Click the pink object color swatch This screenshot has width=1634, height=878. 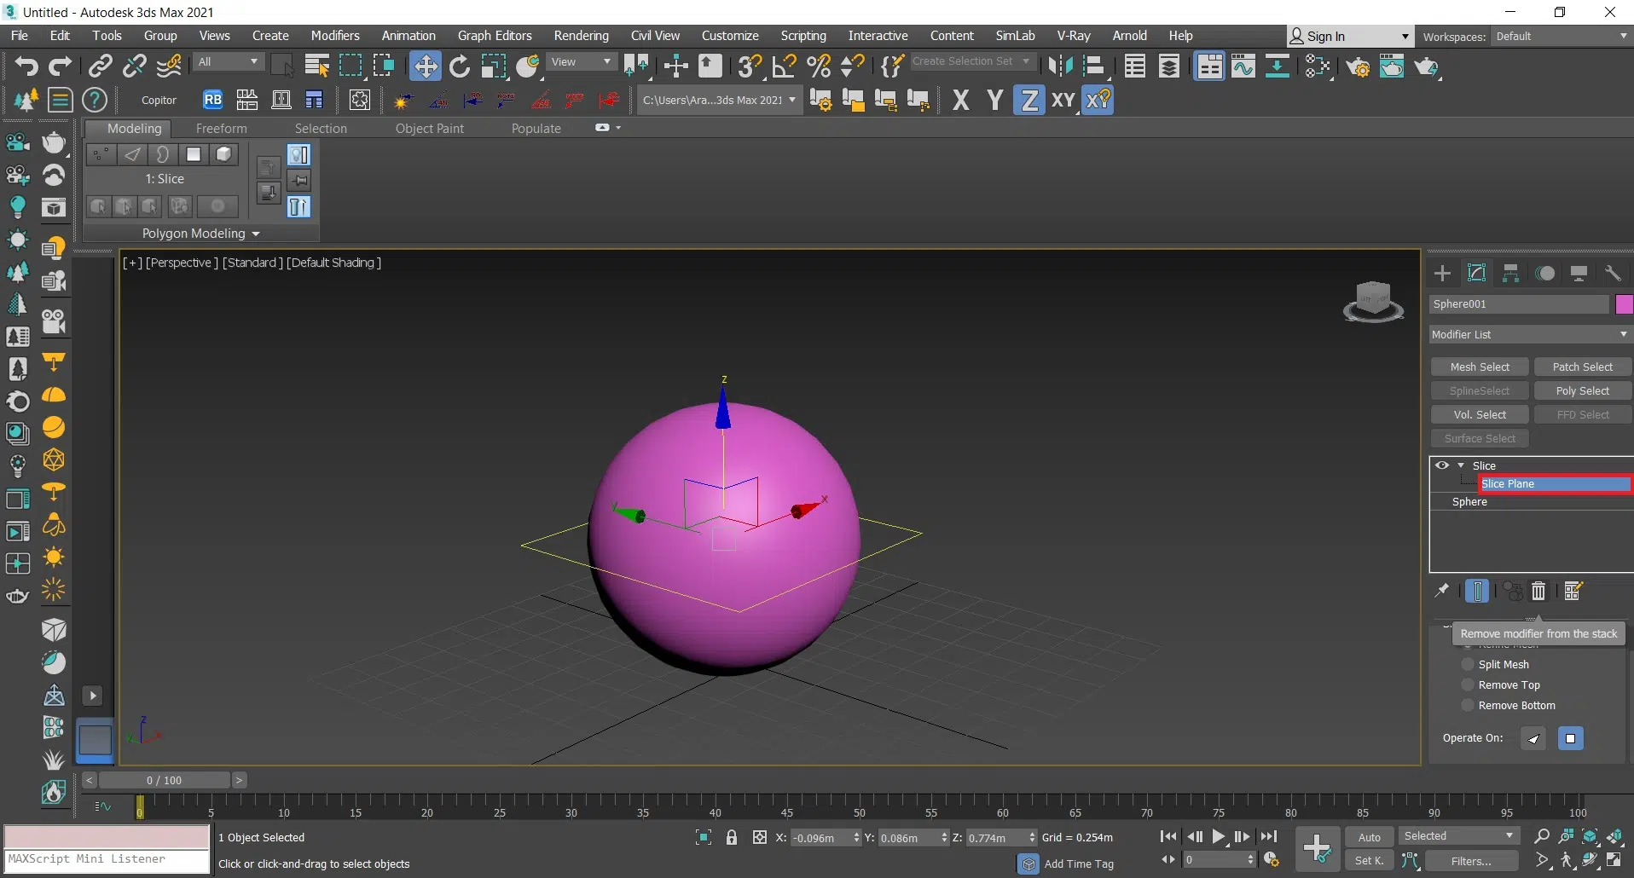point(1624,304)
